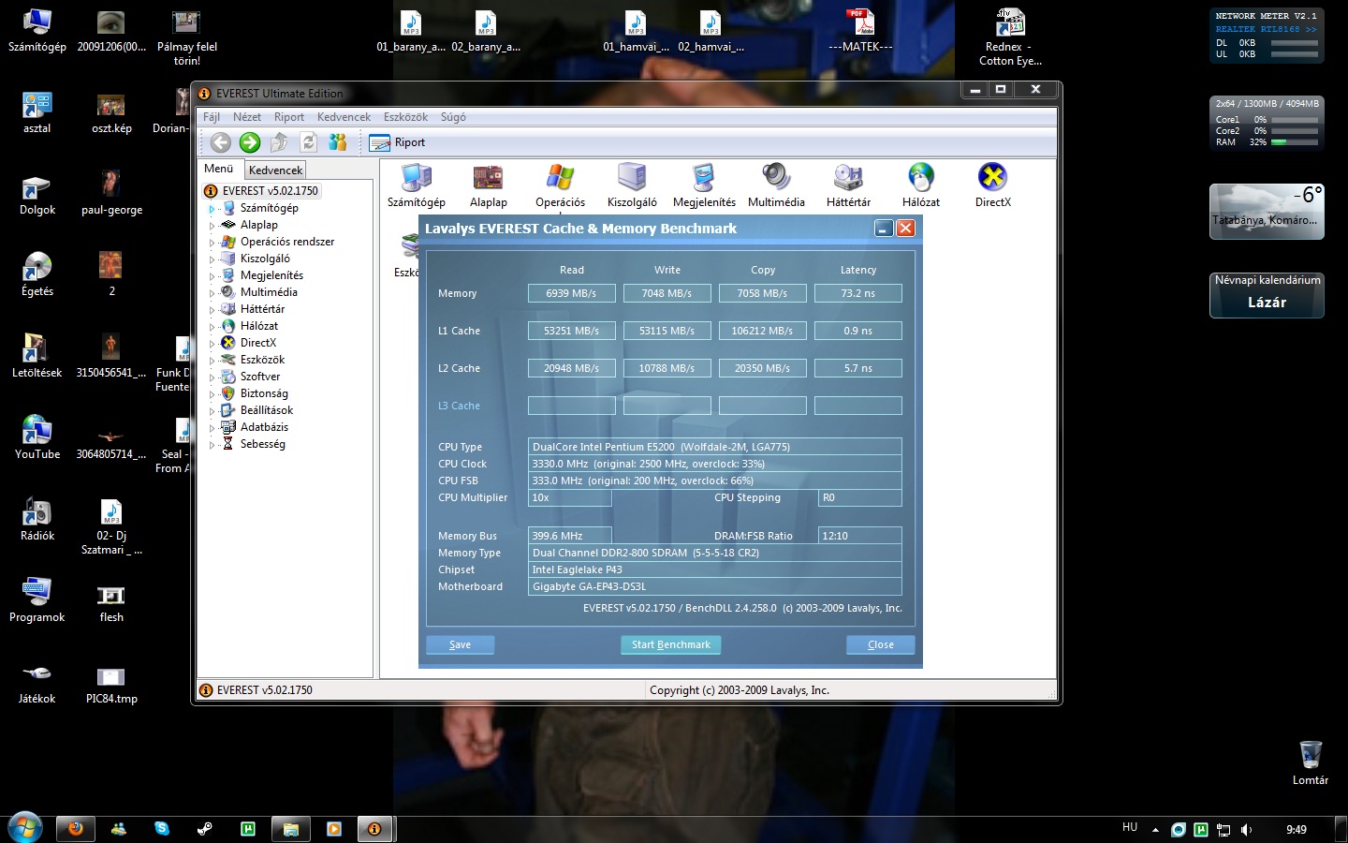Click the Névnapi kalendárium gadget
1348x843 pixels.
coord(1267,294)
